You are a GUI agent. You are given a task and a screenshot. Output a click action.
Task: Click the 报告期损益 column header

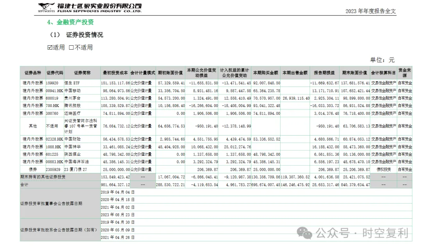pyautogui.click(x=324, y=73)
